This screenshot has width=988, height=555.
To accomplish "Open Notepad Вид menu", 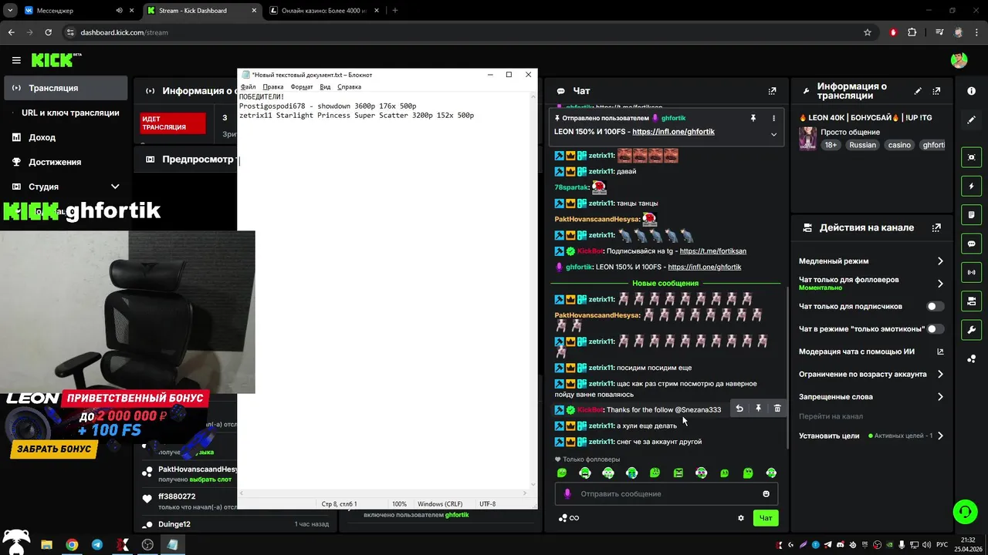I will [325, 87].
